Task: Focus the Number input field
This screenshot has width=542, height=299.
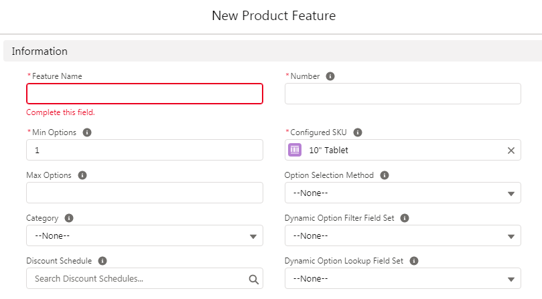Action: click(x=403, y=94)
